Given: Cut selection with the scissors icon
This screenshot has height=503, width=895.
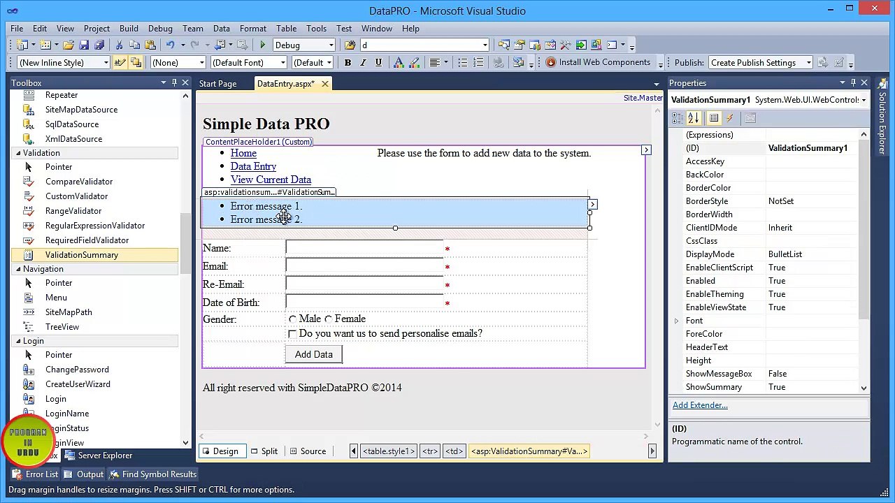Looking at the screenshot, I should click(120, 45).
